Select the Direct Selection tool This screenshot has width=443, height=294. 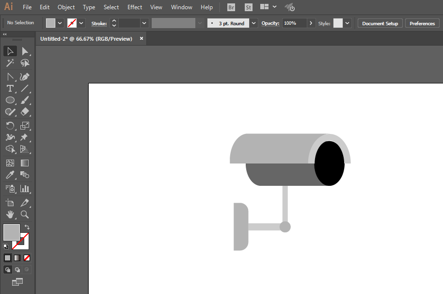(25, 51)
